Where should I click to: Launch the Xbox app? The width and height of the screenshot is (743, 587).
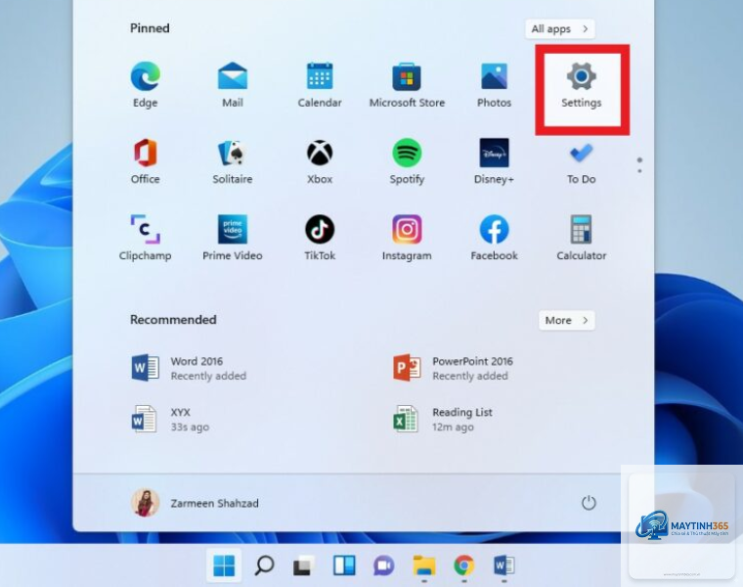[320, 161]
